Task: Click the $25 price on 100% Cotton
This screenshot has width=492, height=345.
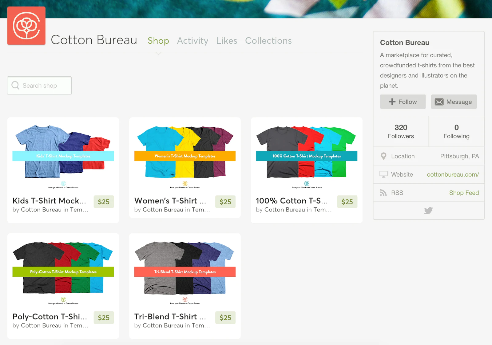Action: [347, 202]
